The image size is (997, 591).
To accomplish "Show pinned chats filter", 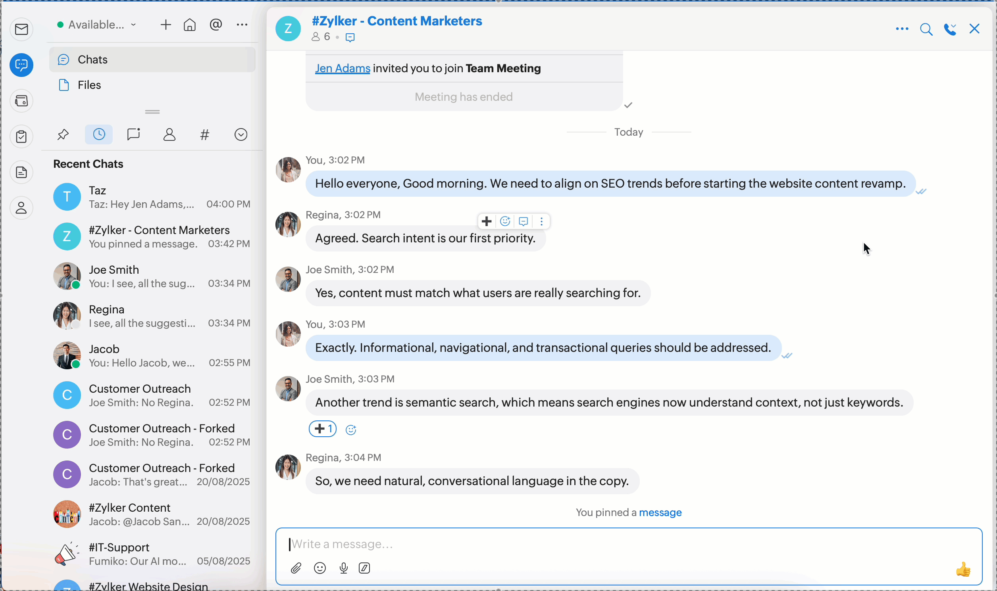I will coord(63,134).
